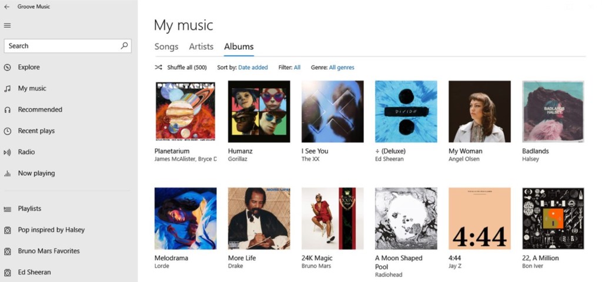This screenshot has height=282, width=602.
Task: Open the Sort by Date added dropdown
Action: [253, 68]
